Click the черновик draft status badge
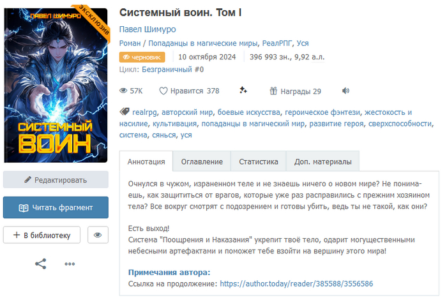The width and height of the screenshot is (447, 300). tap(142, 57)
